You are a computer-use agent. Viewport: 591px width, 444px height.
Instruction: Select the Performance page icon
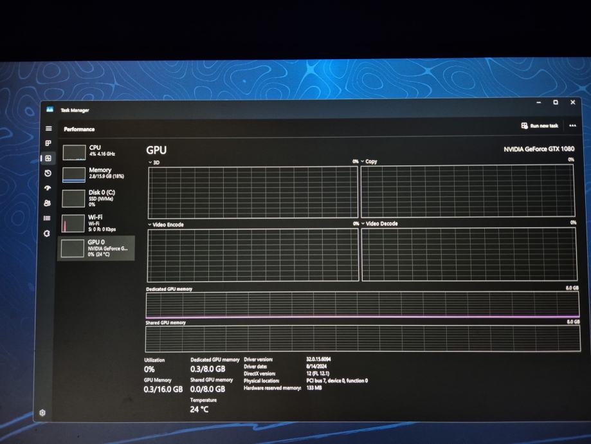pos(48,158)
